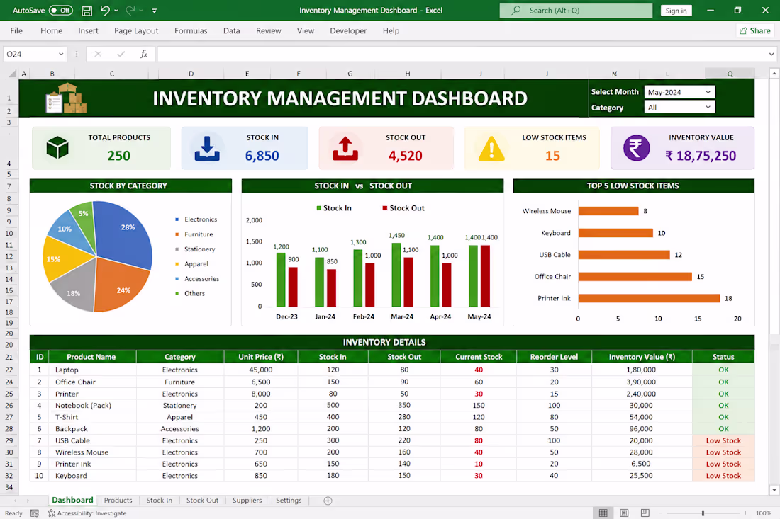
Task: Add a new sheet with plus icon
Action: (x=328, y=501)
